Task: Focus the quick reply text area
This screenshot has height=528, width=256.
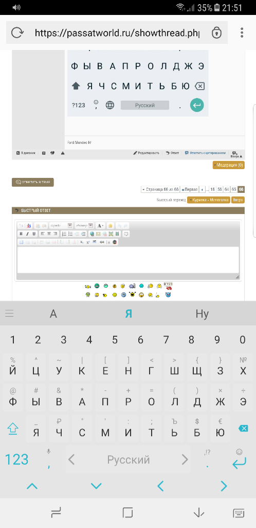Action: click(x=128, y=260)
